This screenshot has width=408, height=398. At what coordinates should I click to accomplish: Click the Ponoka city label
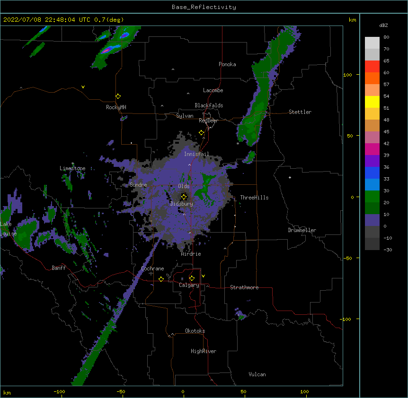pyautogui.click(x=227, y=64)
